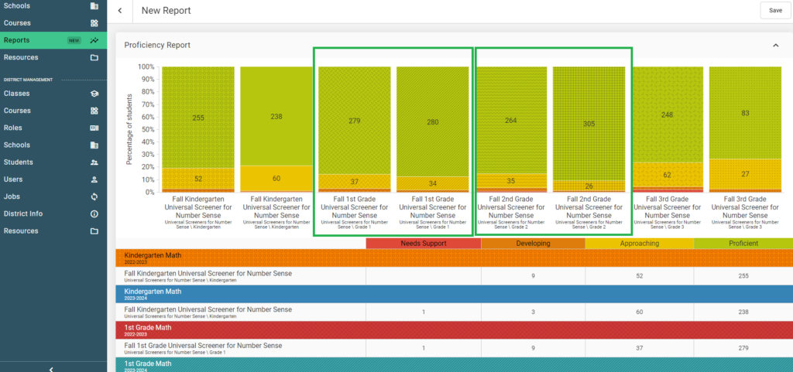The width and height of the screenshot is (793, 372).
Task: Click the Approaching yellow column header
Action: coord(639,244)
